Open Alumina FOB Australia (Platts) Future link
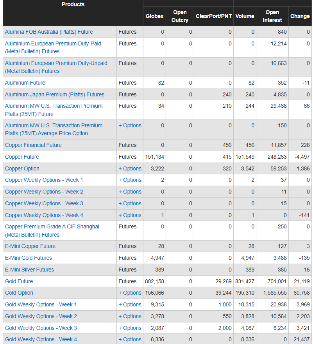 coord(49,32)
